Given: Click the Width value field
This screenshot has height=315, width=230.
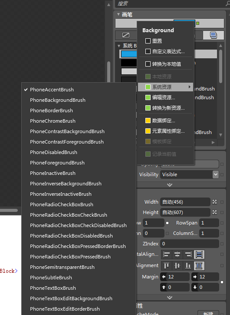Looking at the screenshot, I should (x=185, y=202).
